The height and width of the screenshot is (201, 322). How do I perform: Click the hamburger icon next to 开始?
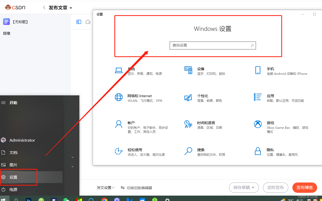click(x=3, y=103)
